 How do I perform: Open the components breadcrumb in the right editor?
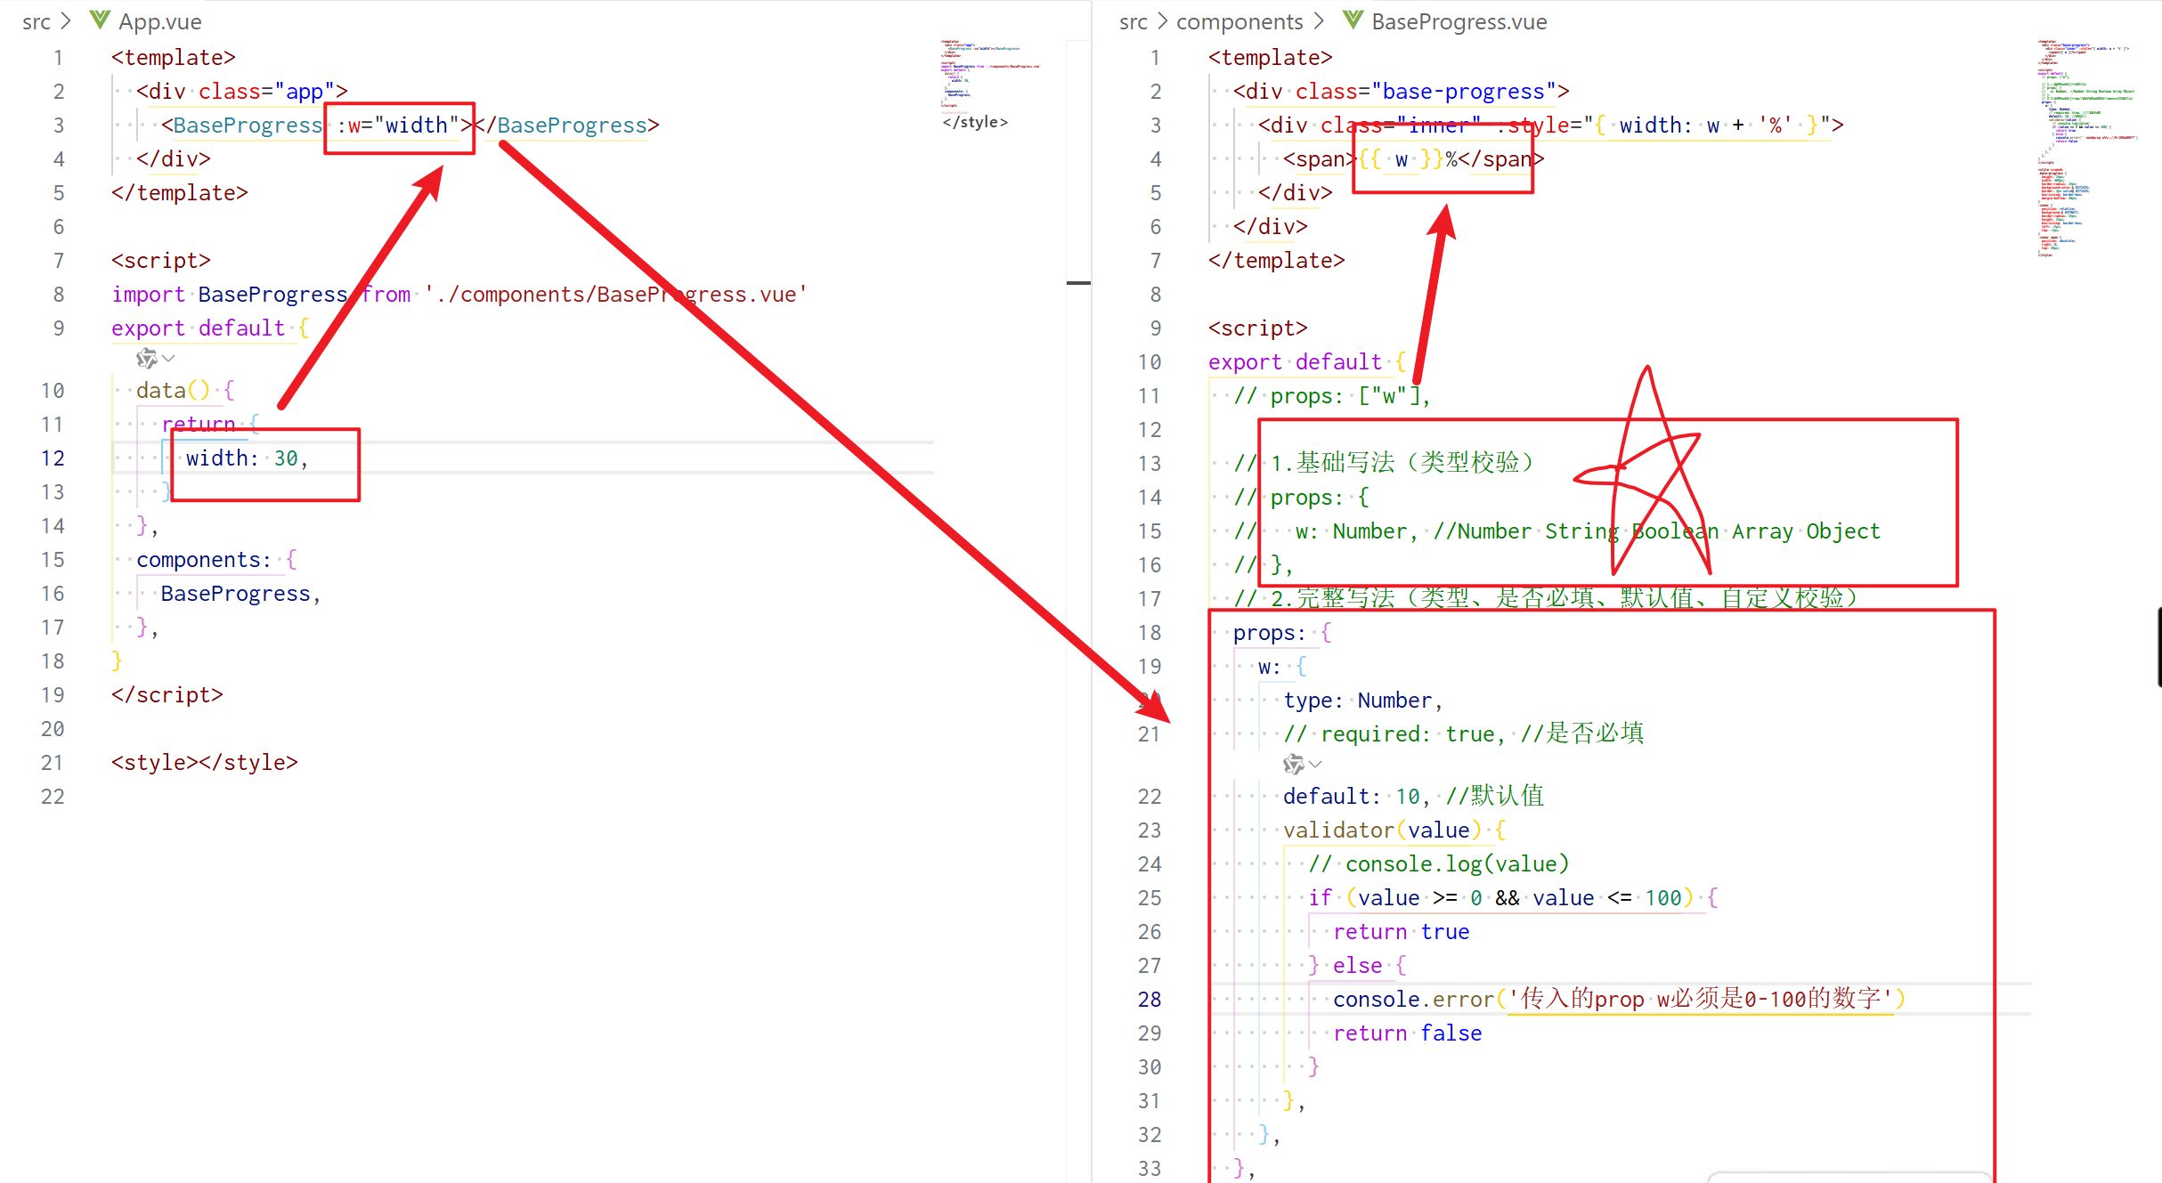1239,21
